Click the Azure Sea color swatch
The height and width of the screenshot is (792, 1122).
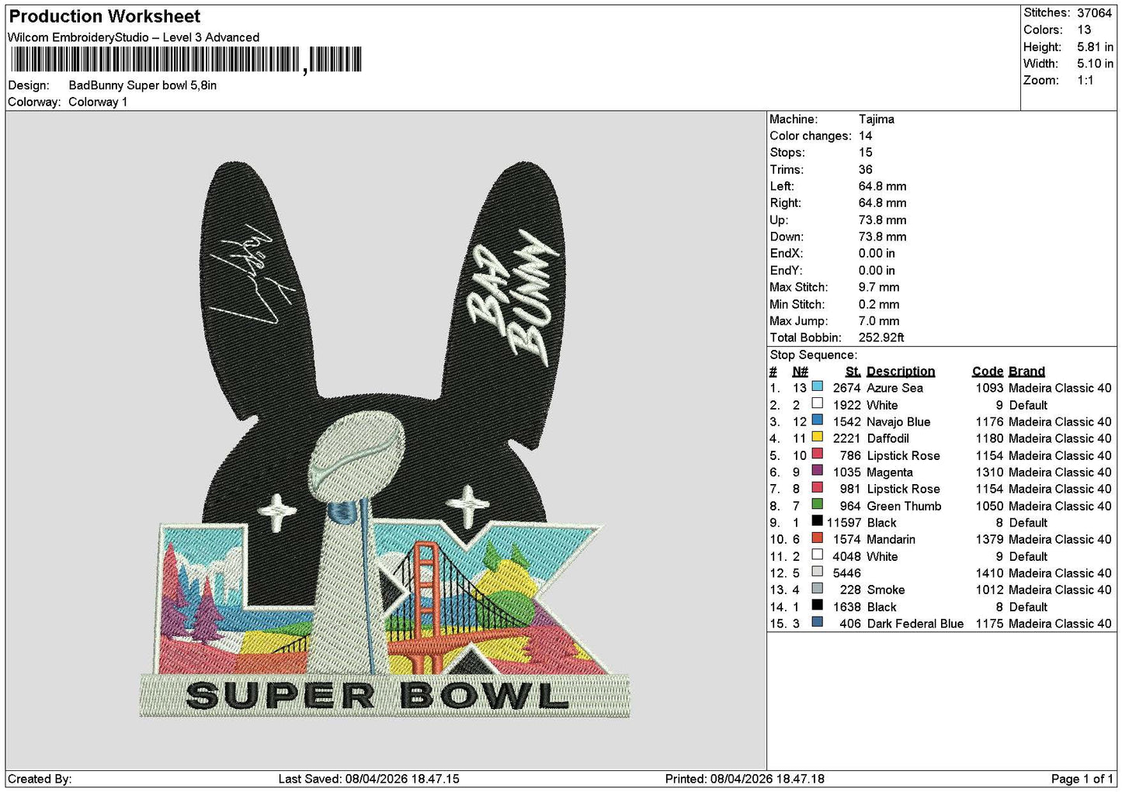click(x=817, y=386)
